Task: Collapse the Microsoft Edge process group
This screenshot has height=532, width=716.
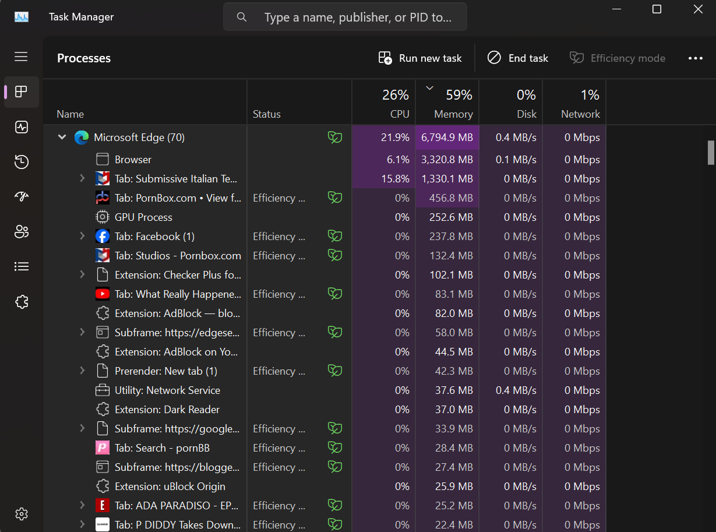Action: click(x=62, y=138)
